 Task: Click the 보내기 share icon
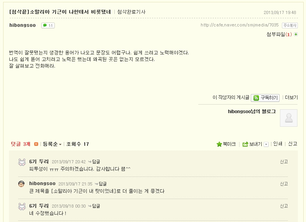tap(245, 144)
